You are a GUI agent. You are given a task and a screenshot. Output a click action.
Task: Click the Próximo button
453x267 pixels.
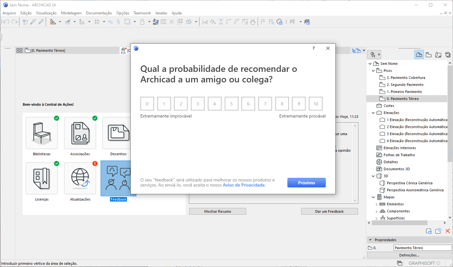tap(307, 183)
